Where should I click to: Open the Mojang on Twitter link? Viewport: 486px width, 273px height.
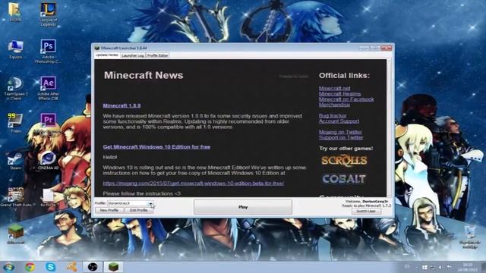pos(340,132)
